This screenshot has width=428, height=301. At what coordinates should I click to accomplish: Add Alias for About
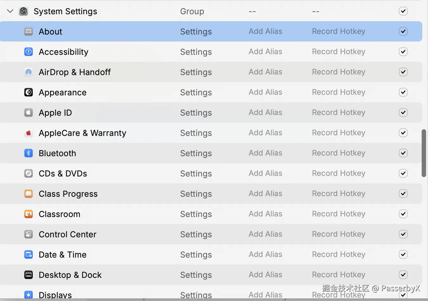[265, 31]
